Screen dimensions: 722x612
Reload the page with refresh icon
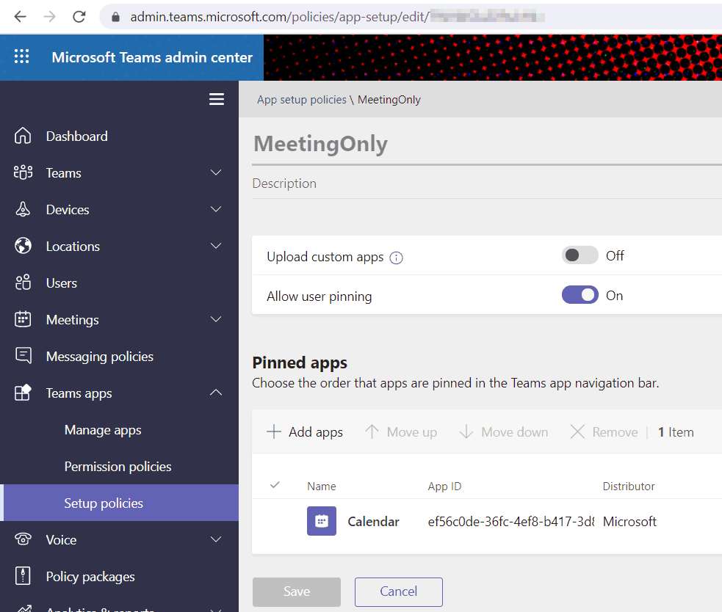tap(79, 17)
